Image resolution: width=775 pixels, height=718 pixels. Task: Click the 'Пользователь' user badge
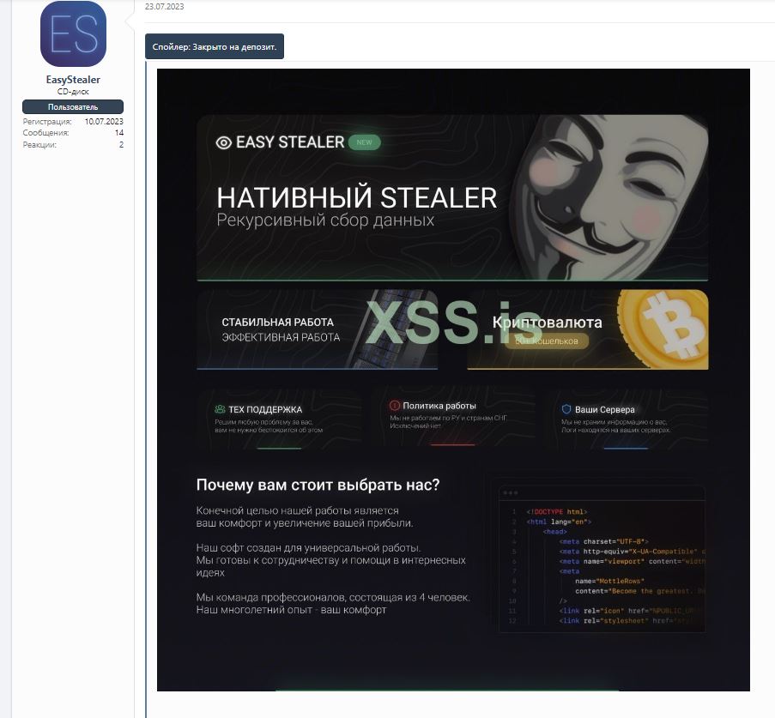(73, 106)
